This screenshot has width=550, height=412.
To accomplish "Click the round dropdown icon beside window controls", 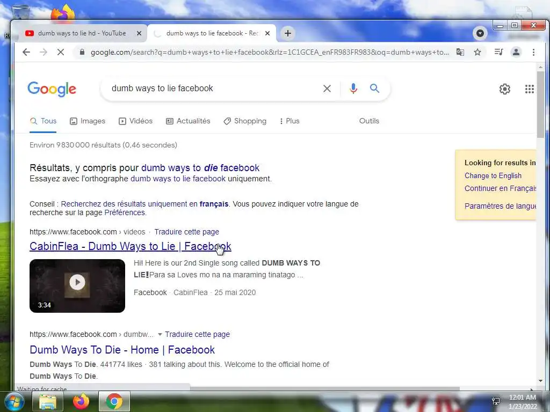I will click(x=480, y=33).
